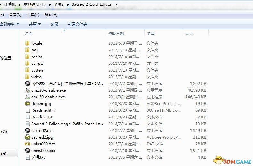
Task: Expand the arrow after 计算机 in address bar
Action: coord(20,4)
